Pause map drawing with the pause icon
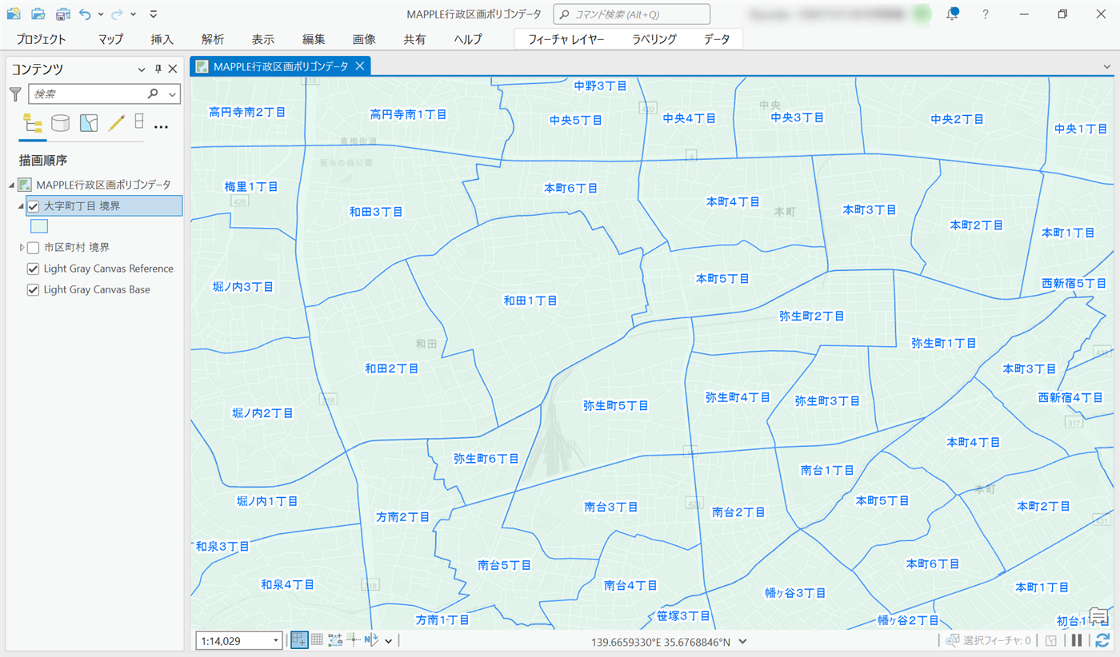 tap(1077, 640)
